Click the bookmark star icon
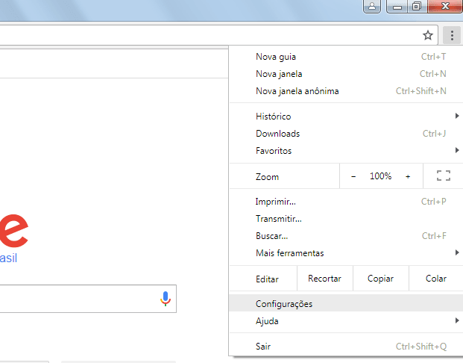 (428, 35)
